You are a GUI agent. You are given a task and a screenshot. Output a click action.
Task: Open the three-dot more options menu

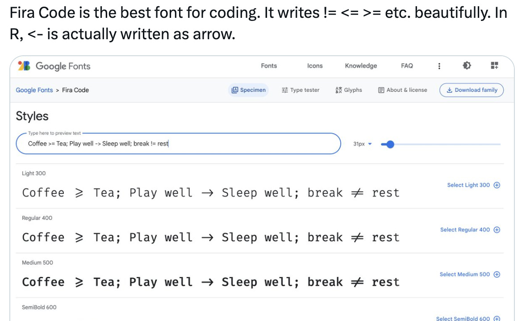[x=439, y=66]
